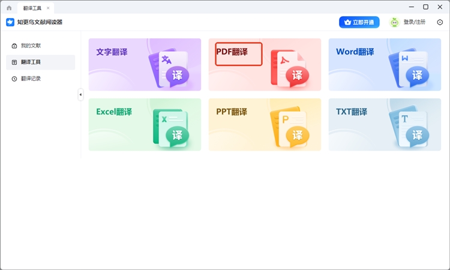The width and height of the screenshot is (450, 270).
Task: Click the 知更鸟文献阅读器 bird logo
Action: click(x=10, y=22)
